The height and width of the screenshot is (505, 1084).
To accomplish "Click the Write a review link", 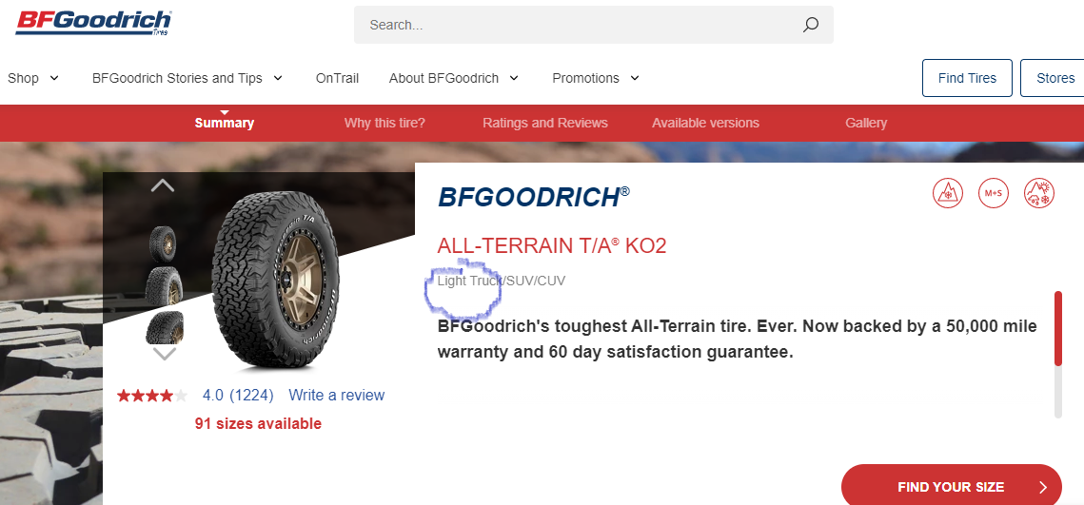I will (x=337, y=396).
